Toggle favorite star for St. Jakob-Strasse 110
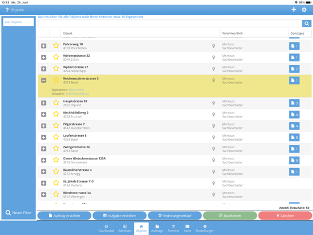This screenshot has width=313, height=235. click(56, 183)
